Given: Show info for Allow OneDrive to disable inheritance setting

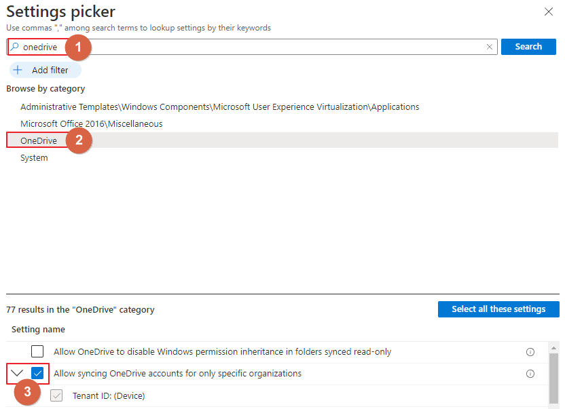Looking at the screenshot, I should pyautogui.click(x=530, y=352).
